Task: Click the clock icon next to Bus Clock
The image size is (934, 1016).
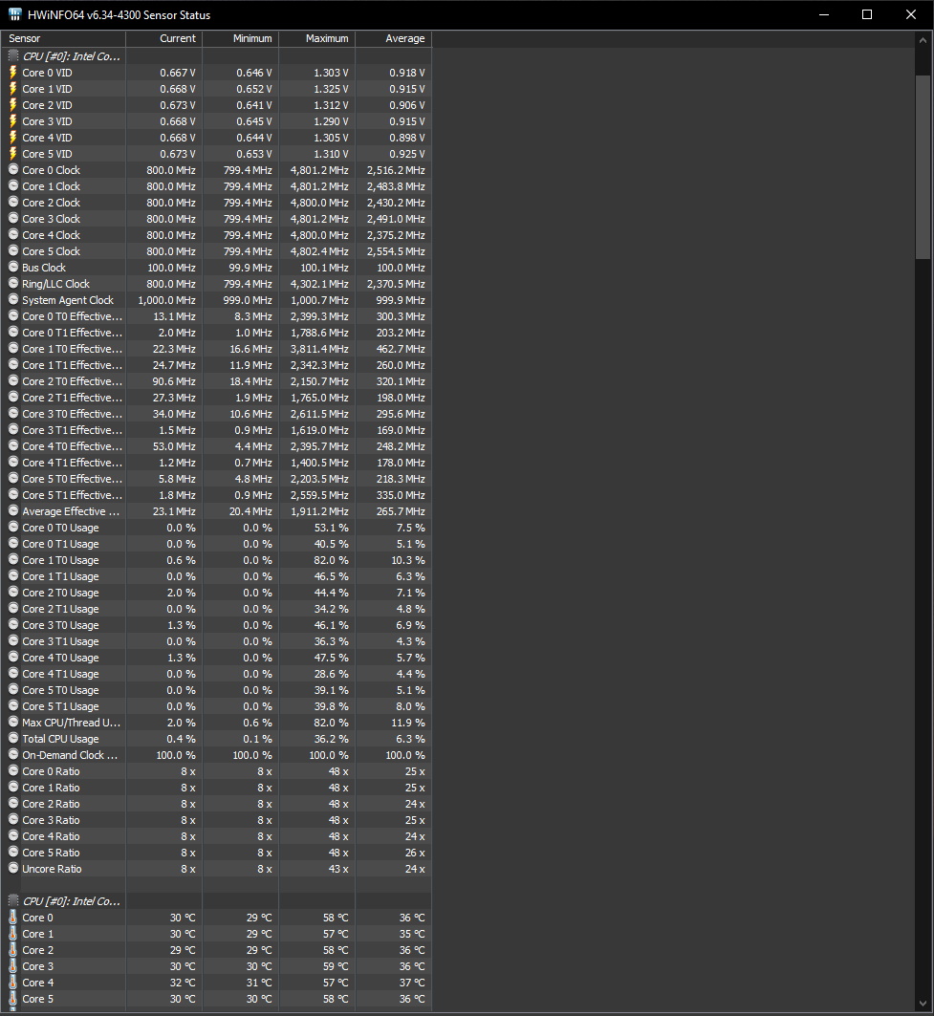Action: (x=13, y=267)
